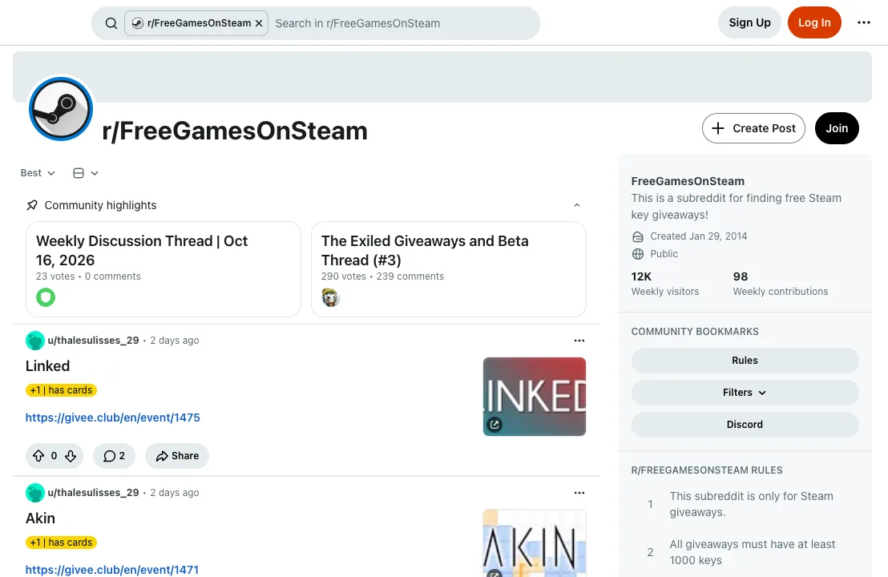Click u/thalesulisses_29 avatar on Linked post
This screenshot has width=888, height=577.
pos(35,341)
